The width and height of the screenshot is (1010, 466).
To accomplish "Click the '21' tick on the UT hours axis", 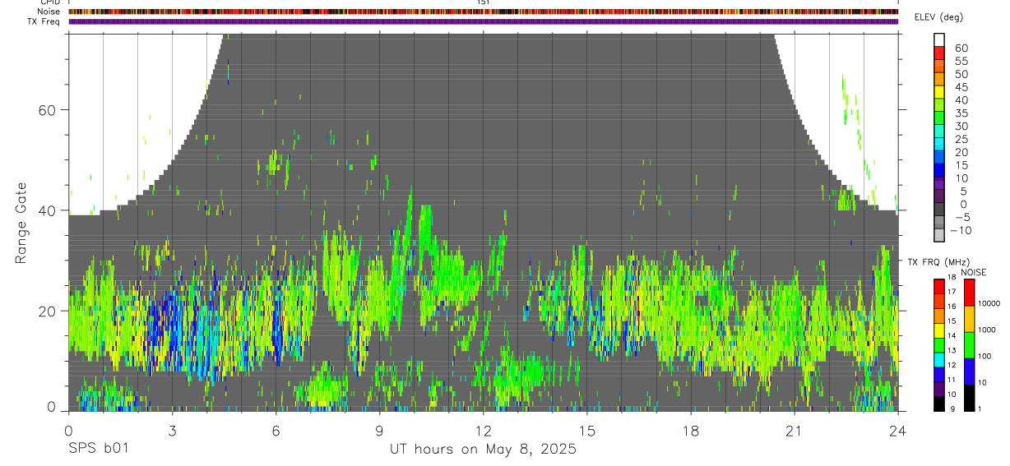I will click(x=794, y=430).
